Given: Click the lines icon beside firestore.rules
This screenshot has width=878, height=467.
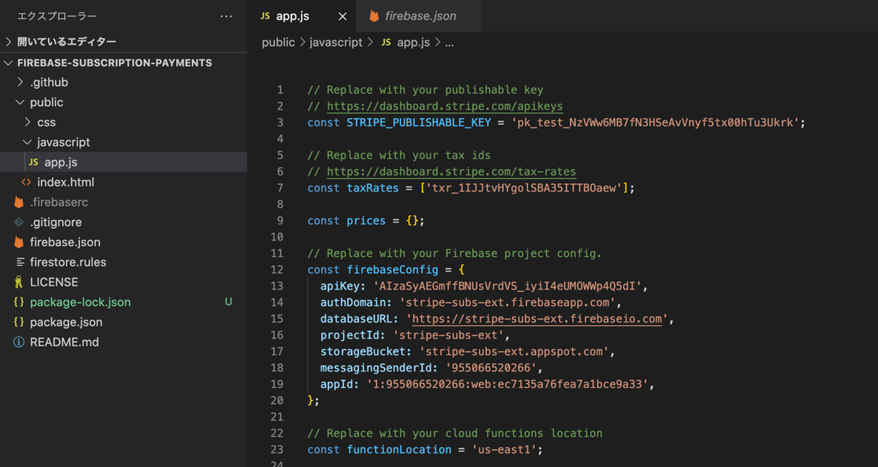Looking at the screenshot, I should [19, 262].
